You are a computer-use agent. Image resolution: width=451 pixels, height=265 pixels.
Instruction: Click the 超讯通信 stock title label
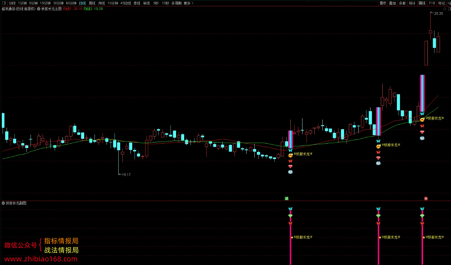click(x=19, y=8)
